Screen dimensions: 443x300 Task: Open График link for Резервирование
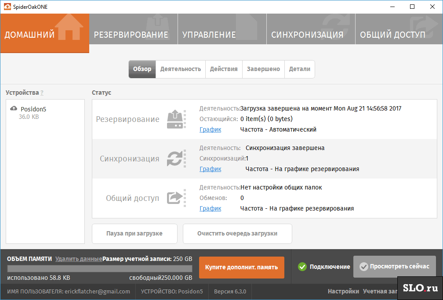pos(210,129)
